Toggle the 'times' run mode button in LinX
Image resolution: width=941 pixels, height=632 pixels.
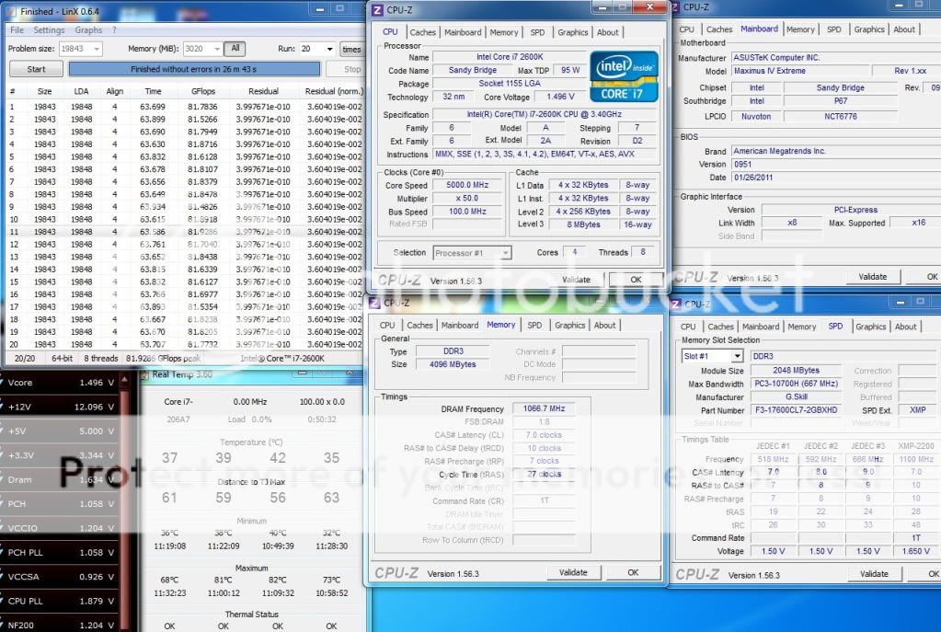point(351,49)
